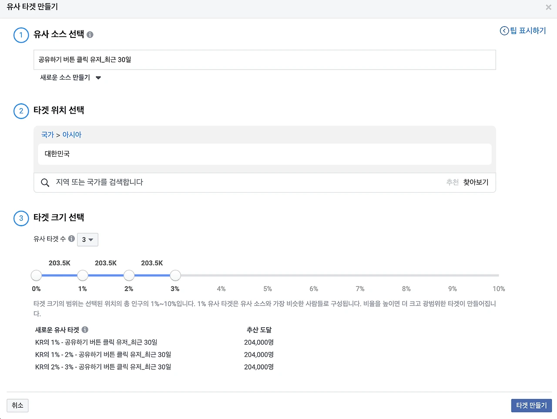Click the slider handle at 0%

[37, 275]
